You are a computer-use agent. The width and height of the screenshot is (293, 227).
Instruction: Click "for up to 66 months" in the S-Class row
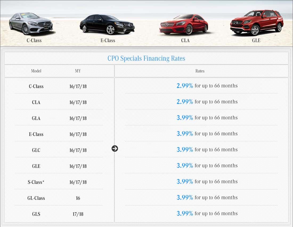pyautogui.click(x=216, y=181)
